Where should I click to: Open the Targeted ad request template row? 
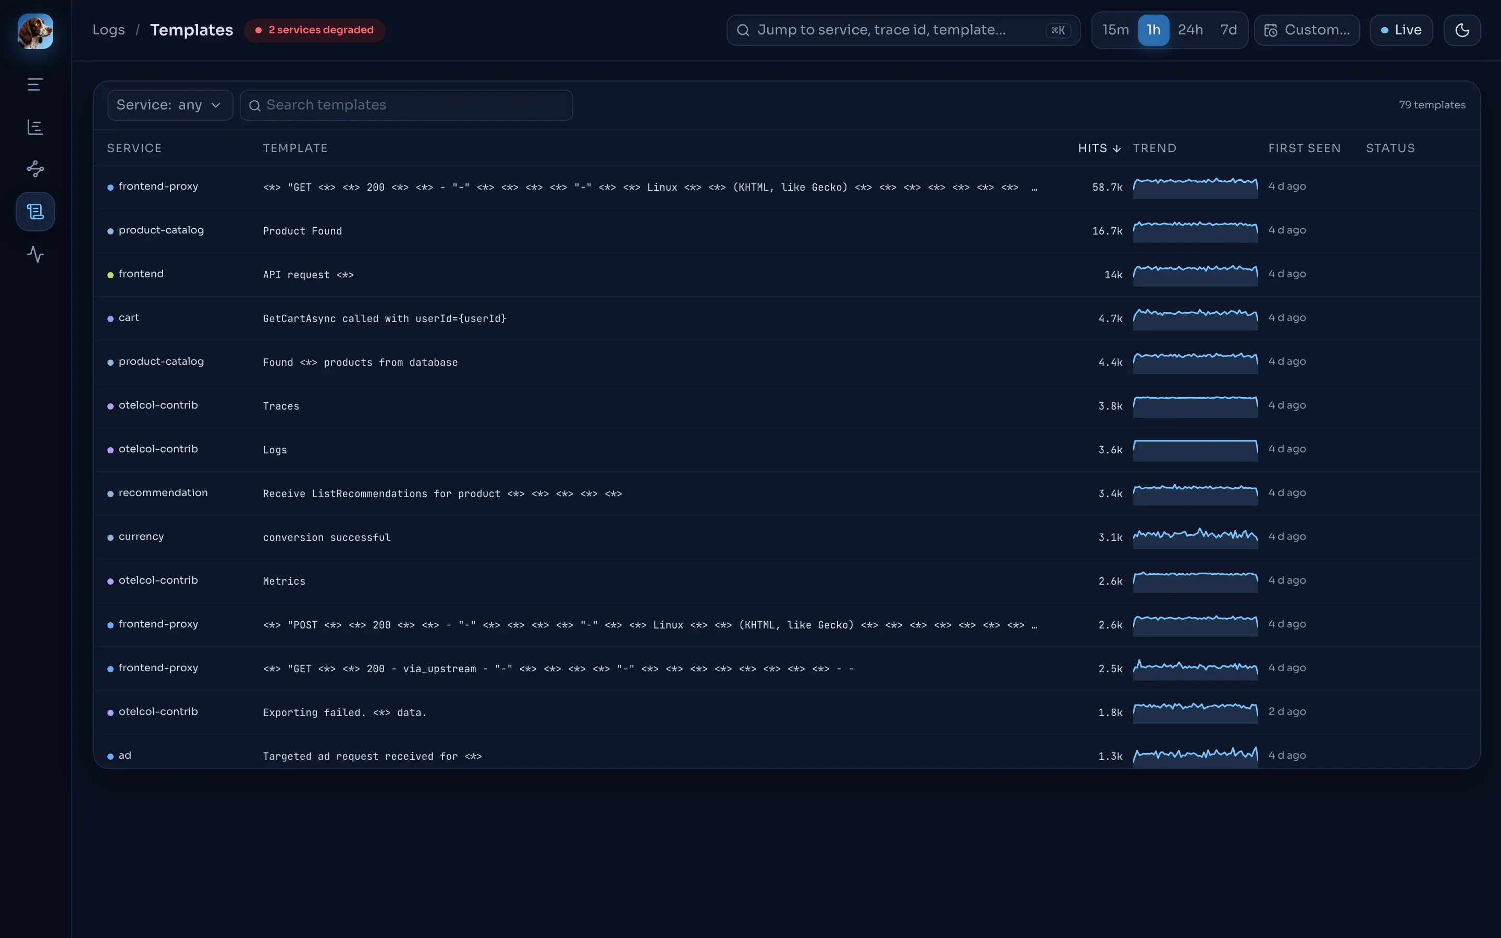click(x=786, y=752)
